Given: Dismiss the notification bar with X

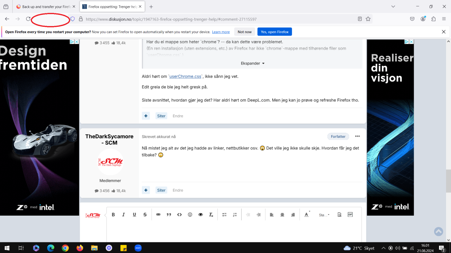Looking at the screenshot, I should [444, 32].
